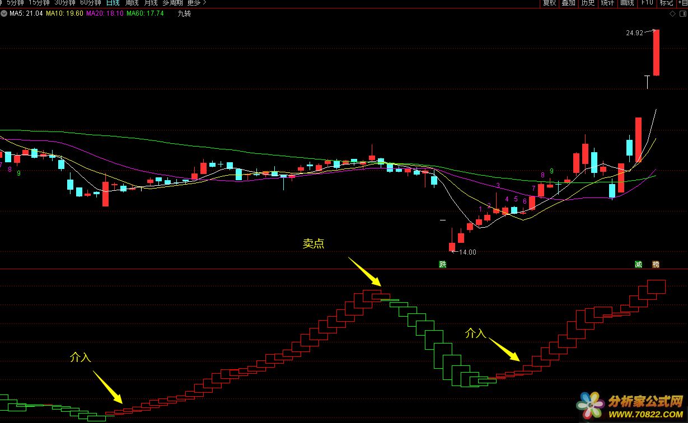Viewport: 688px width, 423px height.
Task: Open the F10 company info
Action: point(647,3)
